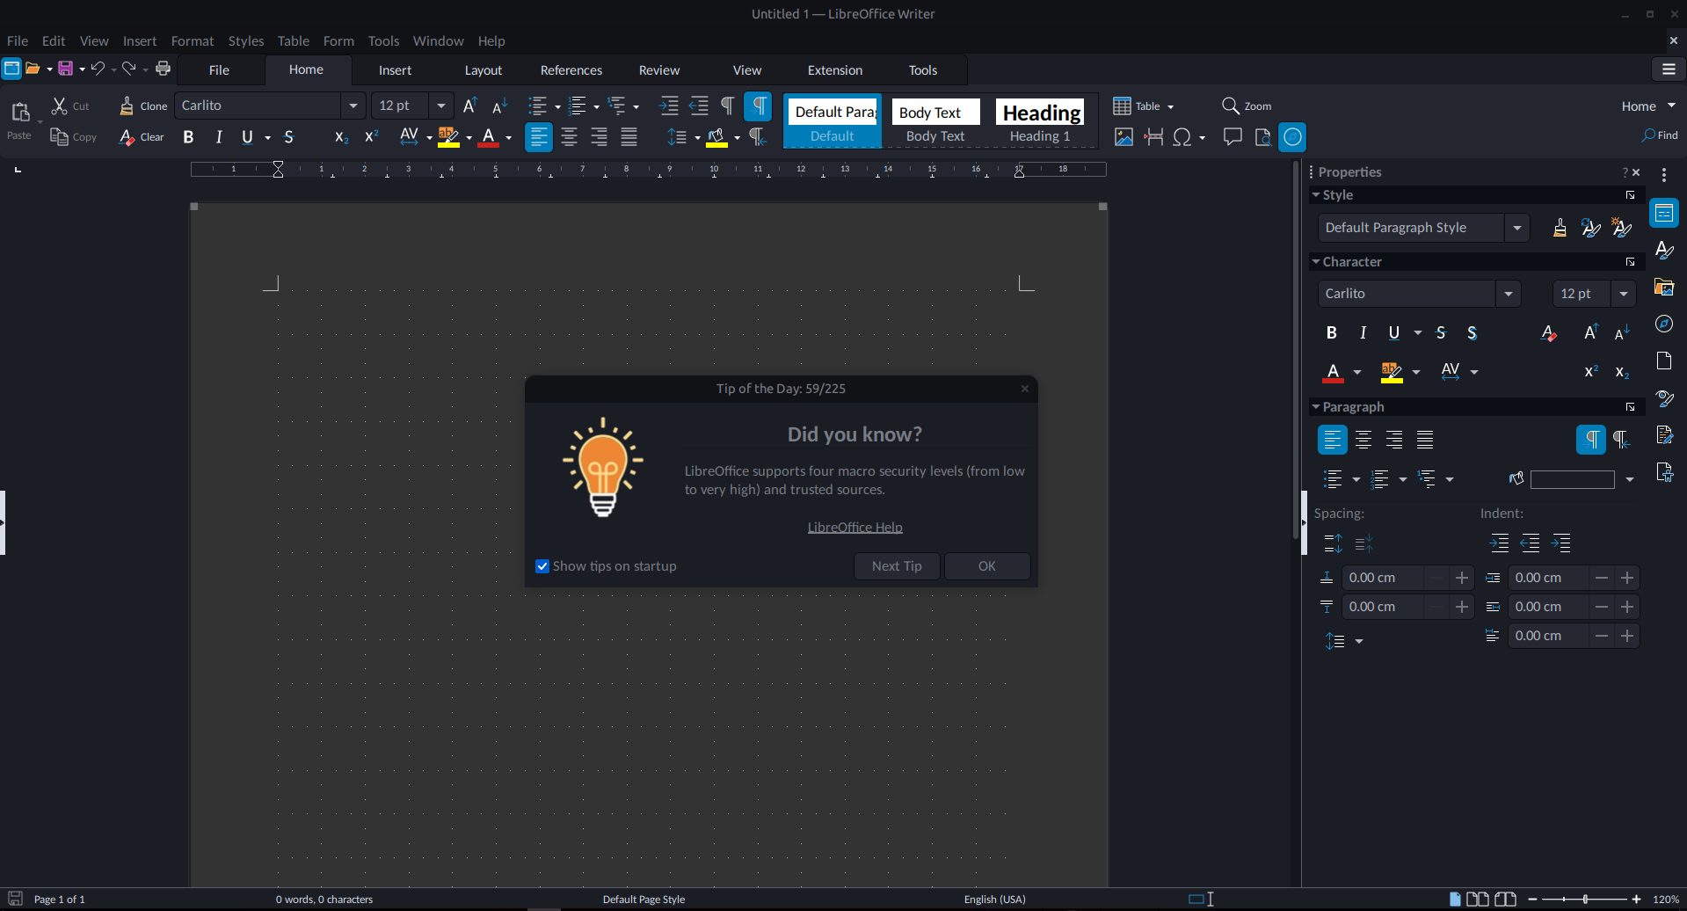Open the ribbon font size dropdown
The height and width of the screenshot is (911, 1687).
440,106
